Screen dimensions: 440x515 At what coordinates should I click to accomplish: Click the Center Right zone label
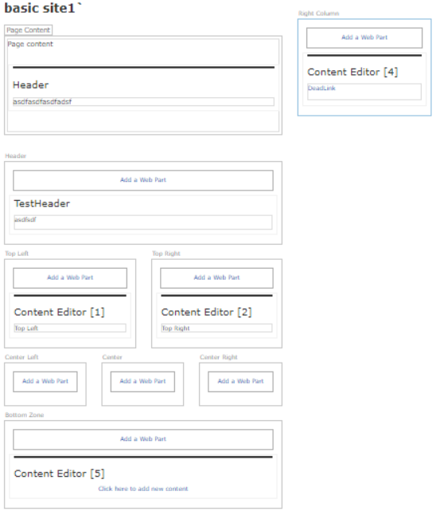(218, 357)
